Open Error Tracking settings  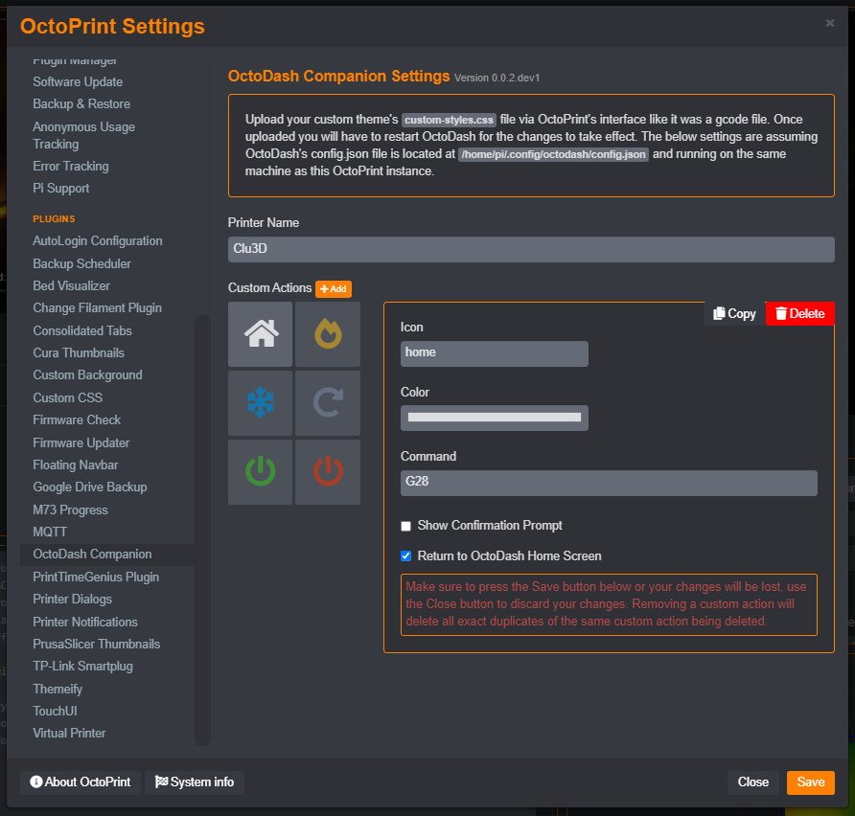[70, 166]
